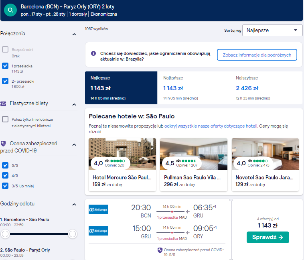The height and width of the screenshot is (260, 304).
Task: Enable flexible-ticket airlines only checkbox
Action: click(5, 119)
